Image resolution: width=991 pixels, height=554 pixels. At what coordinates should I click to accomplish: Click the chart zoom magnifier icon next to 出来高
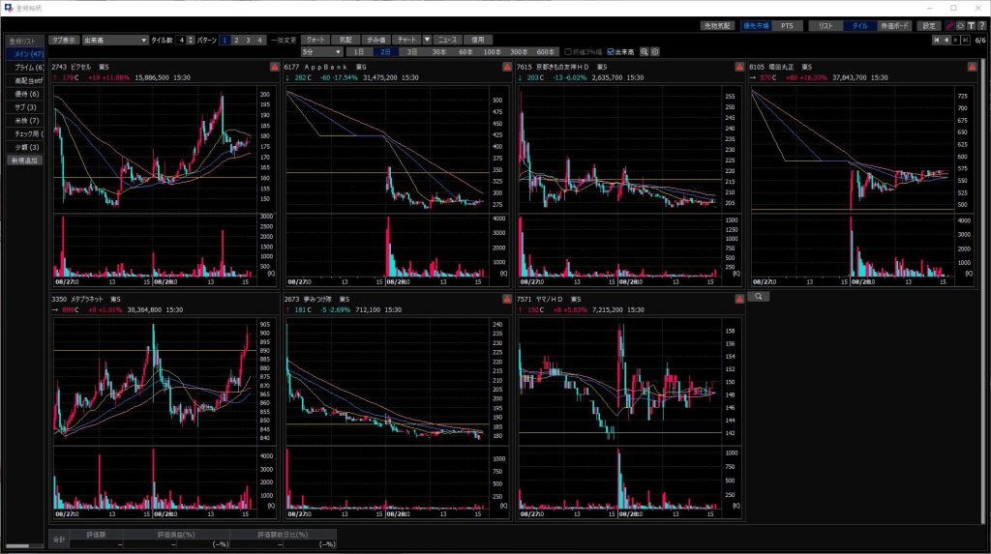[x=645, y=51]
